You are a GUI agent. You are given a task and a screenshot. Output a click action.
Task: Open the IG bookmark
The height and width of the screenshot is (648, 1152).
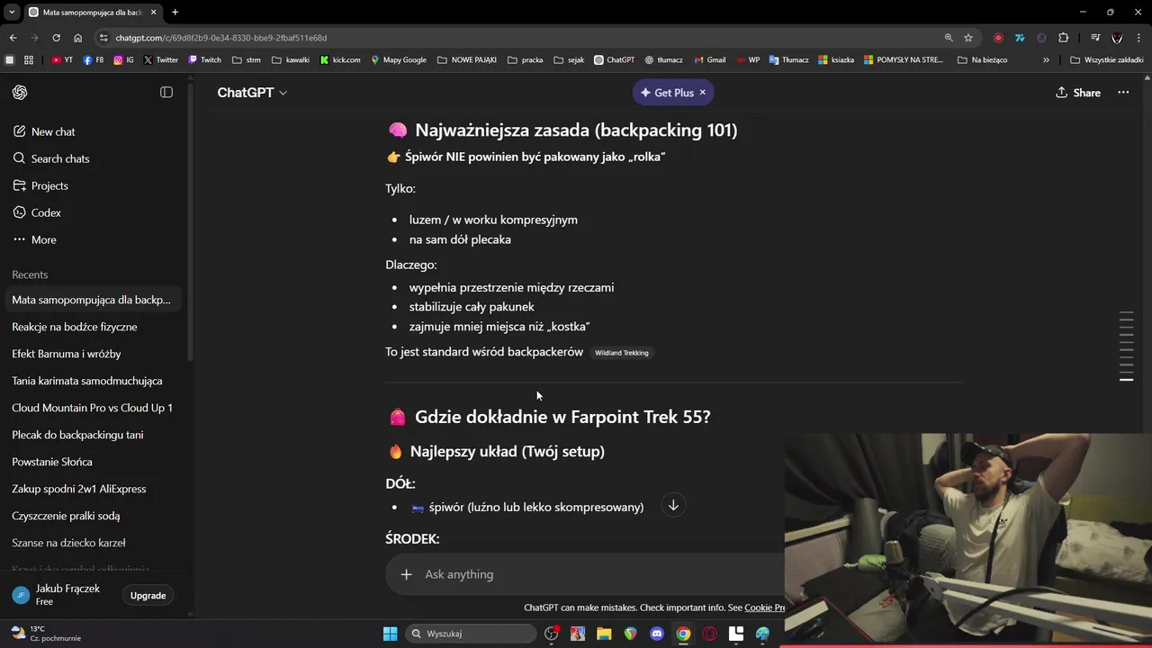coord(123,60)
